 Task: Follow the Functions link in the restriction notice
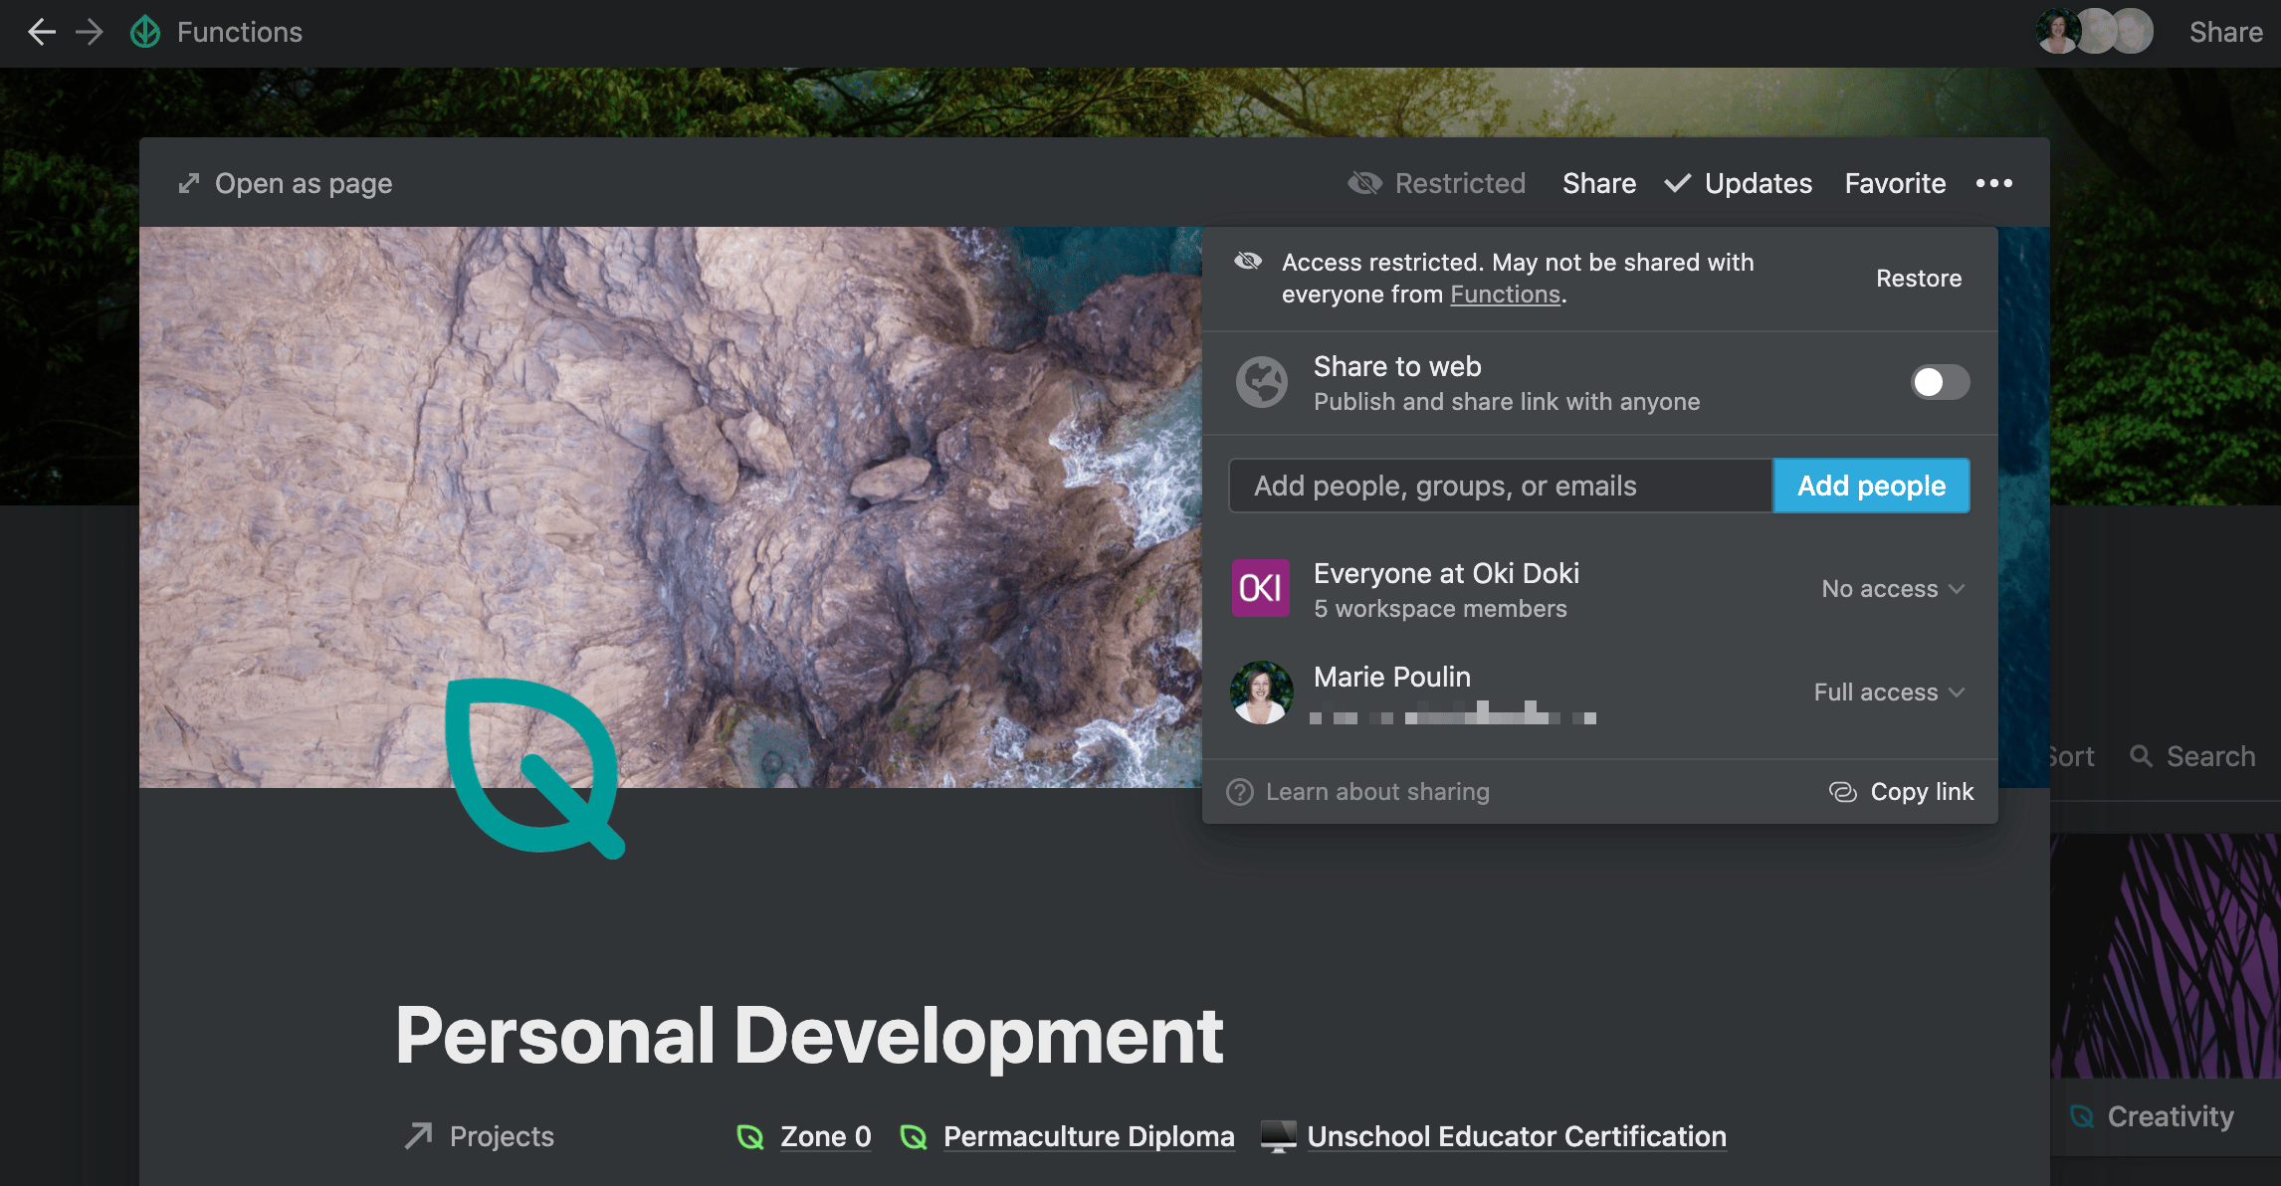click(x=1505, y=295)
